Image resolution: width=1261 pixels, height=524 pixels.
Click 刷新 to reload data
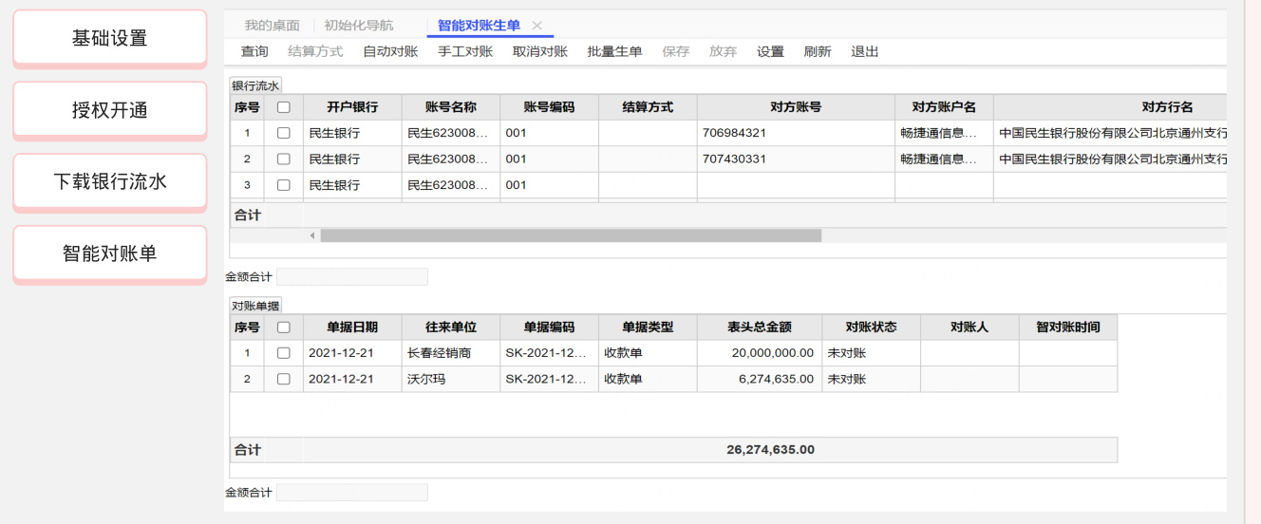coord(817,51)
